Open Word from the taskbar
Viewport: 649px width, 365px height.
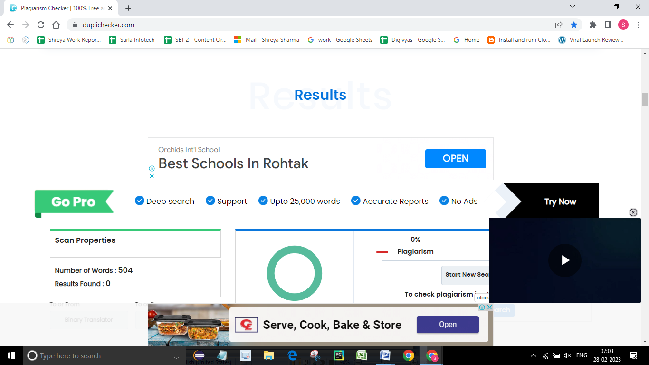pyautogui.click(x=385, y=355)
